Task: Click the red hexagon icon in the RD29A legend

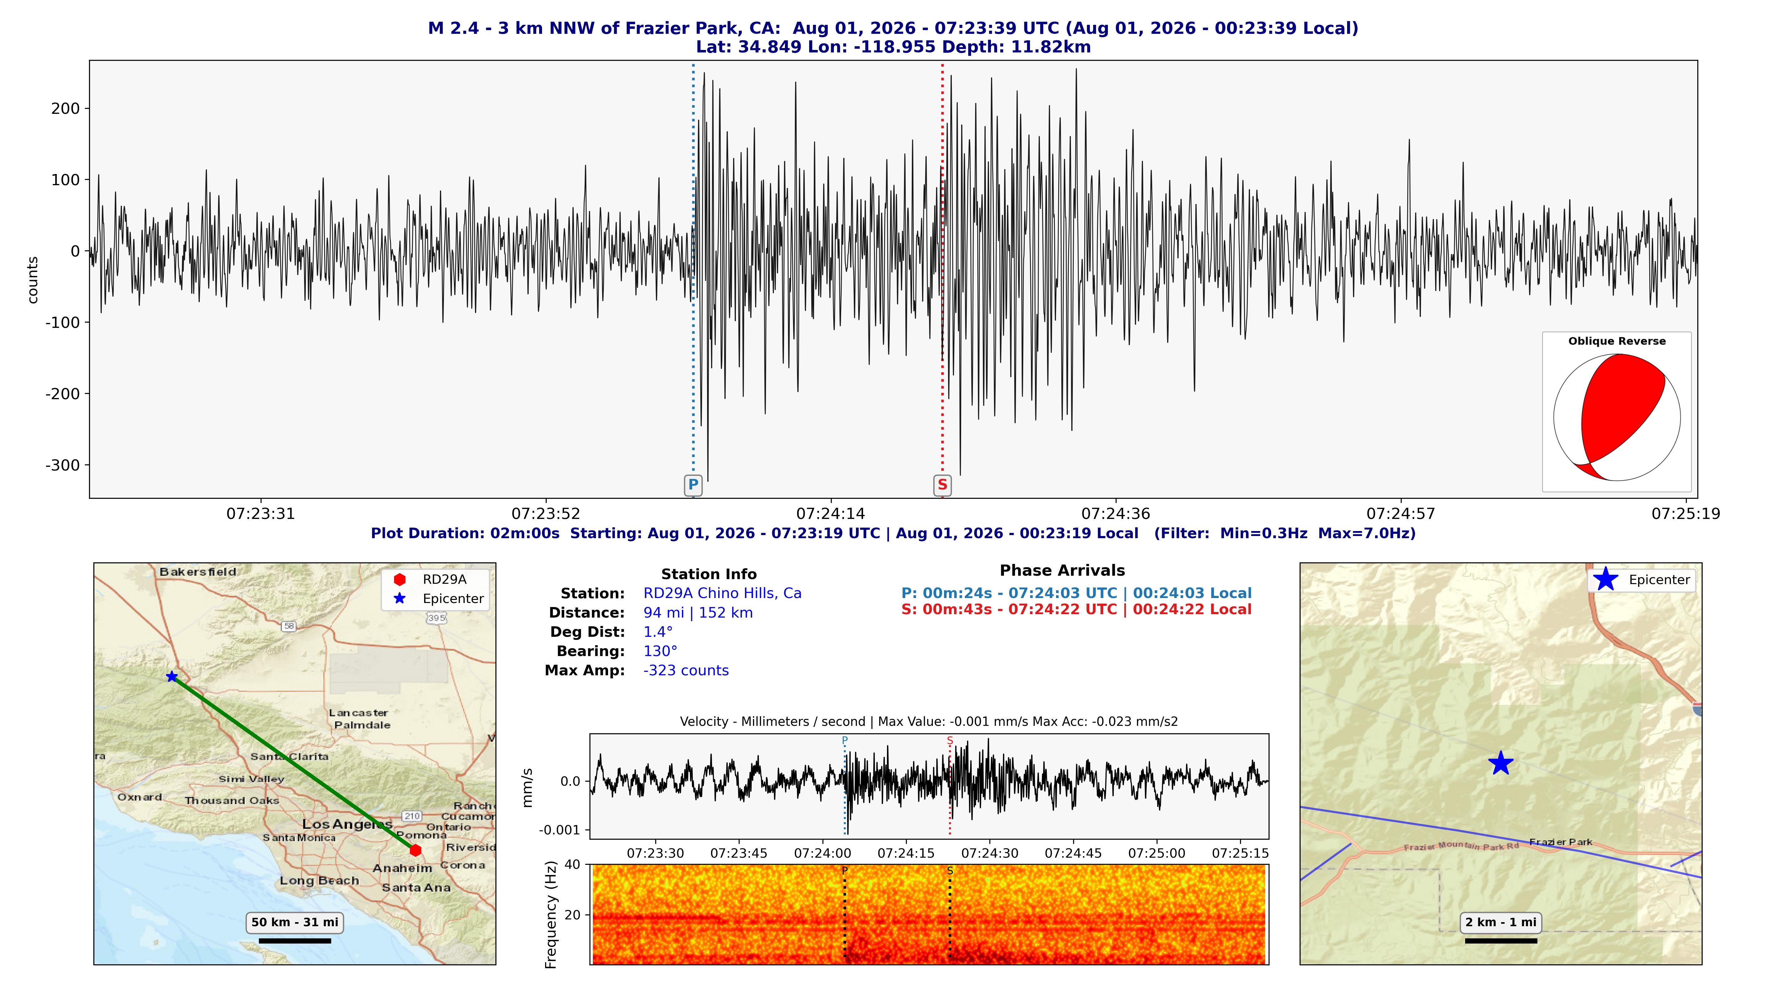Action: 400,579
